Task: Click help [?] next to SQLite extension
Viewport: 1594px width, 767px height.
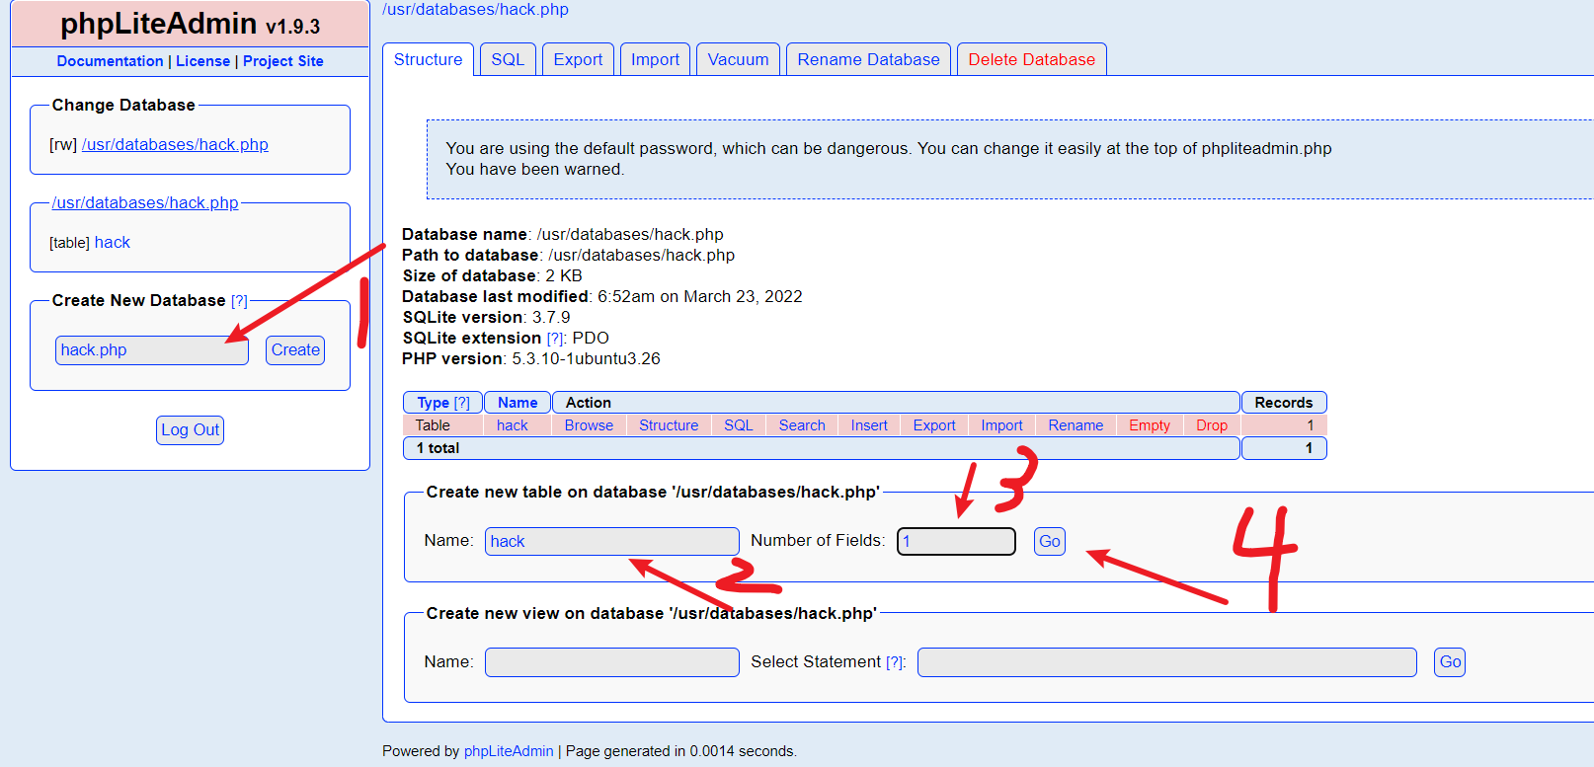Action: click(x=555, y=339)
